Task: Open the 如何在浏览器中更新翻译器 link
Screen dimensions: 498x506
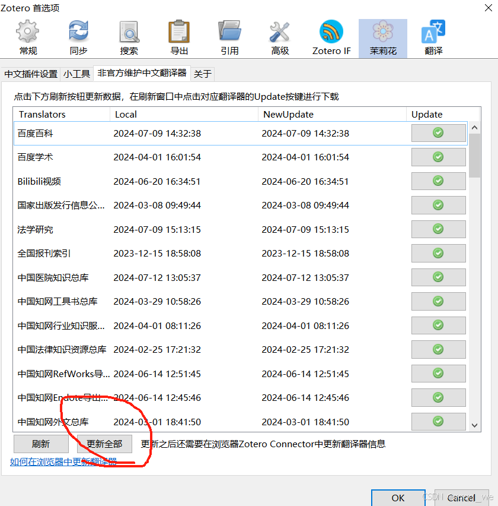Action: click(63, 462)
